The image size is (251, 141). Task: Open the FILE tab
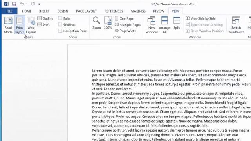[9, 11]
